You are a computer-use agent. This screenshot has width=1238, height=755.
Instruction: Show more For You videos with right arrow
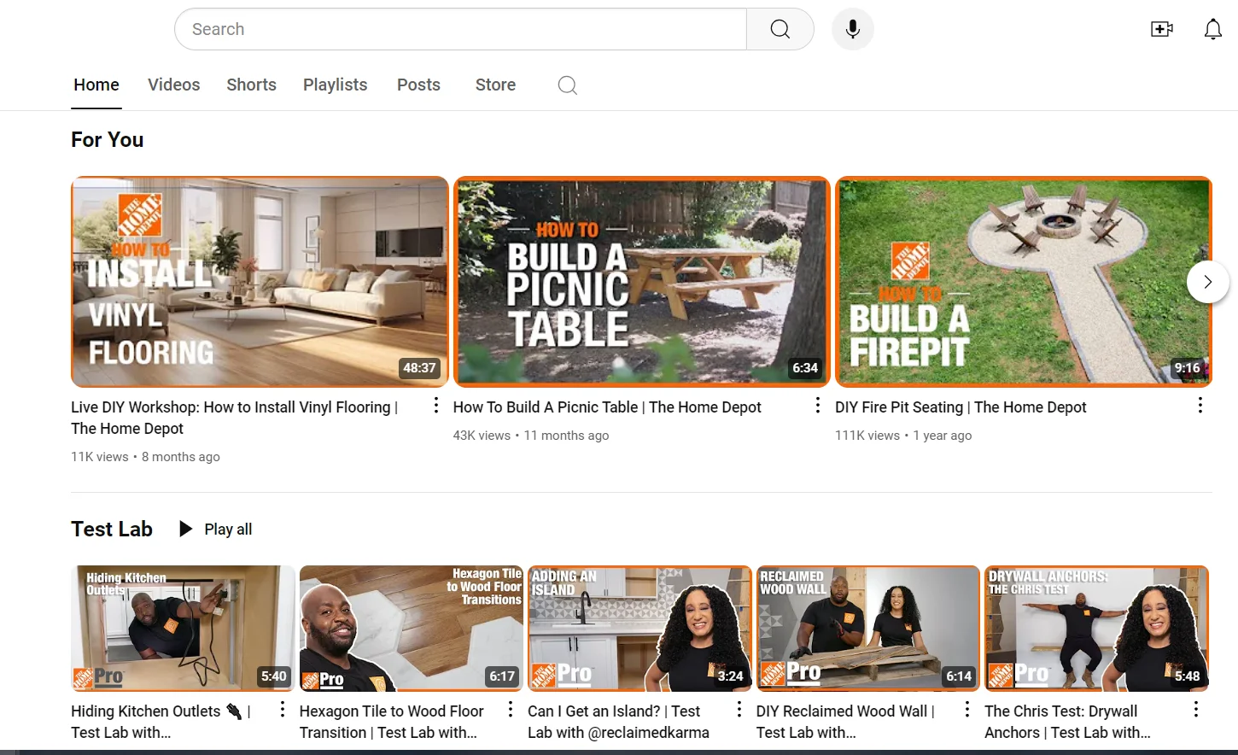[1207, 281]
